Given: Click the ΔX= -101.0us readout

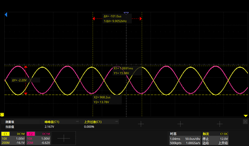Looking at the screenshot, I should coord(113,16).
